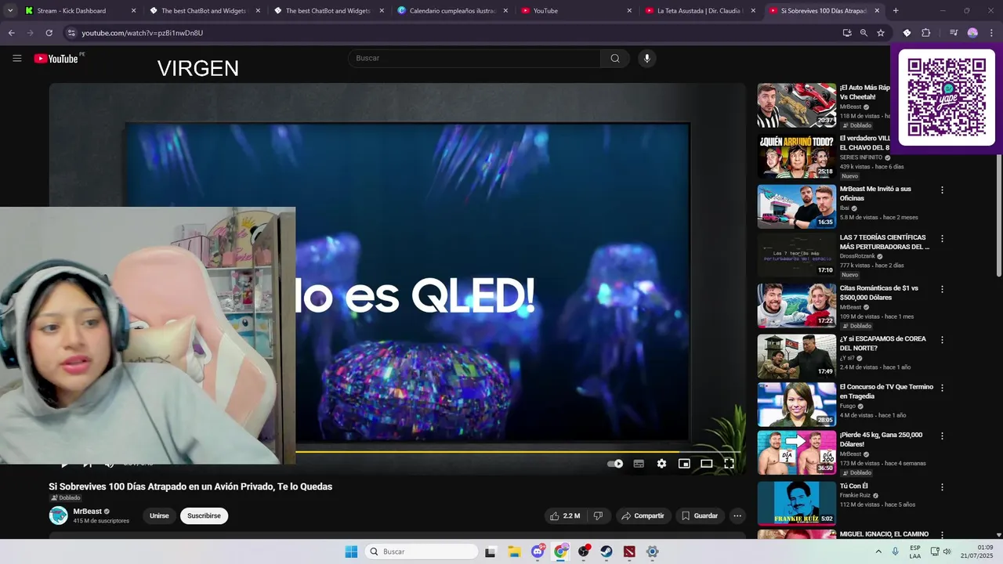The height and width of the screenshot is (564, 1003).
Task: Open Tú Con Él Frankie Ruiz video
Action: [796, 503]
